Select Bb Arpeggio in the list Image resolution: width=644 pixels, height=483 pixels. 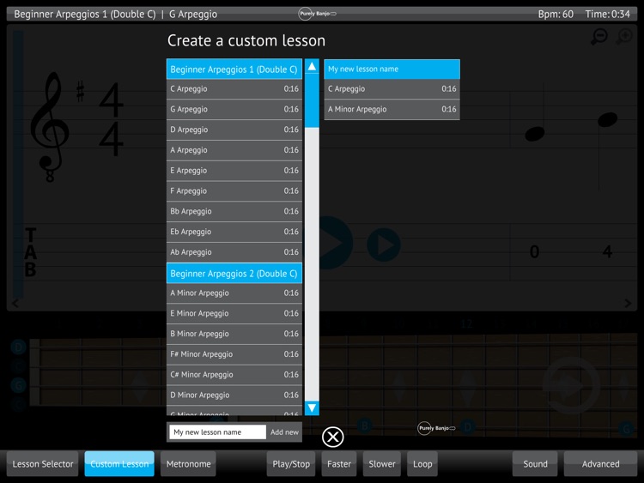coord(234,211)
